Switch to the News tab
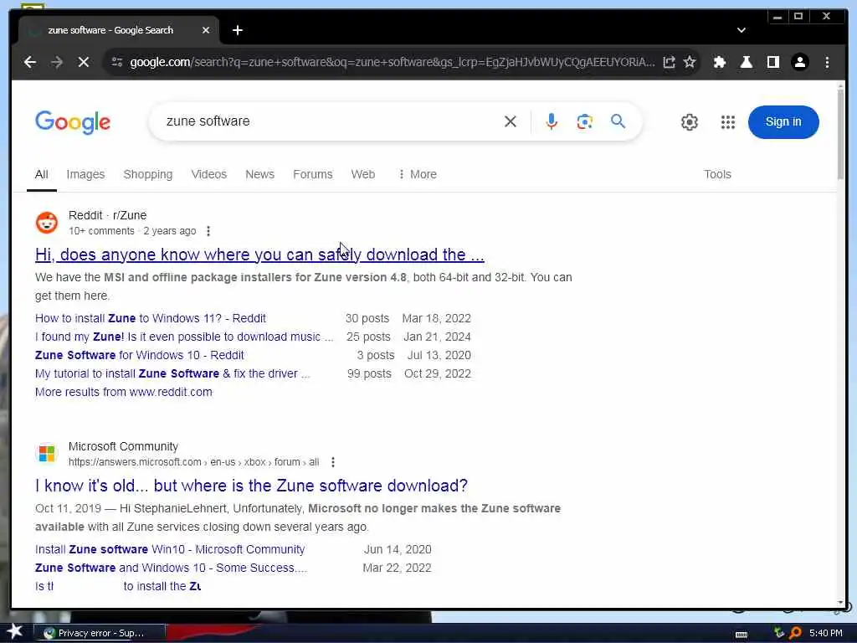The image size is (857, 643). (x=259, y=174)
